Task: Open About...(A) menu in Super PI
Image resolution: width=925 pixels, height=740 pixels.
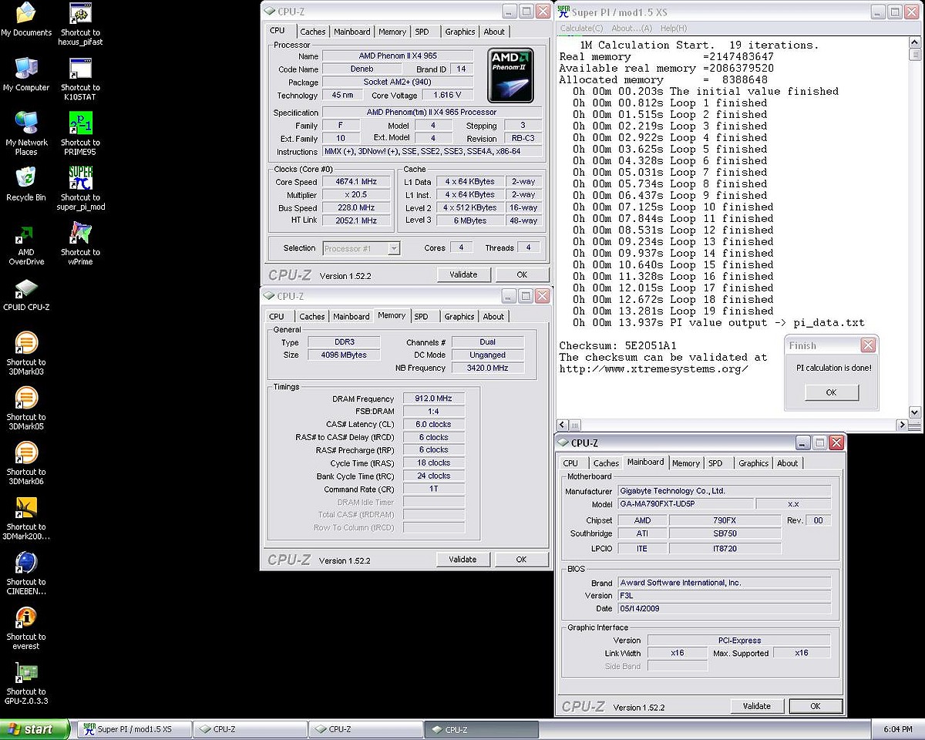Action: coord(631,29)
